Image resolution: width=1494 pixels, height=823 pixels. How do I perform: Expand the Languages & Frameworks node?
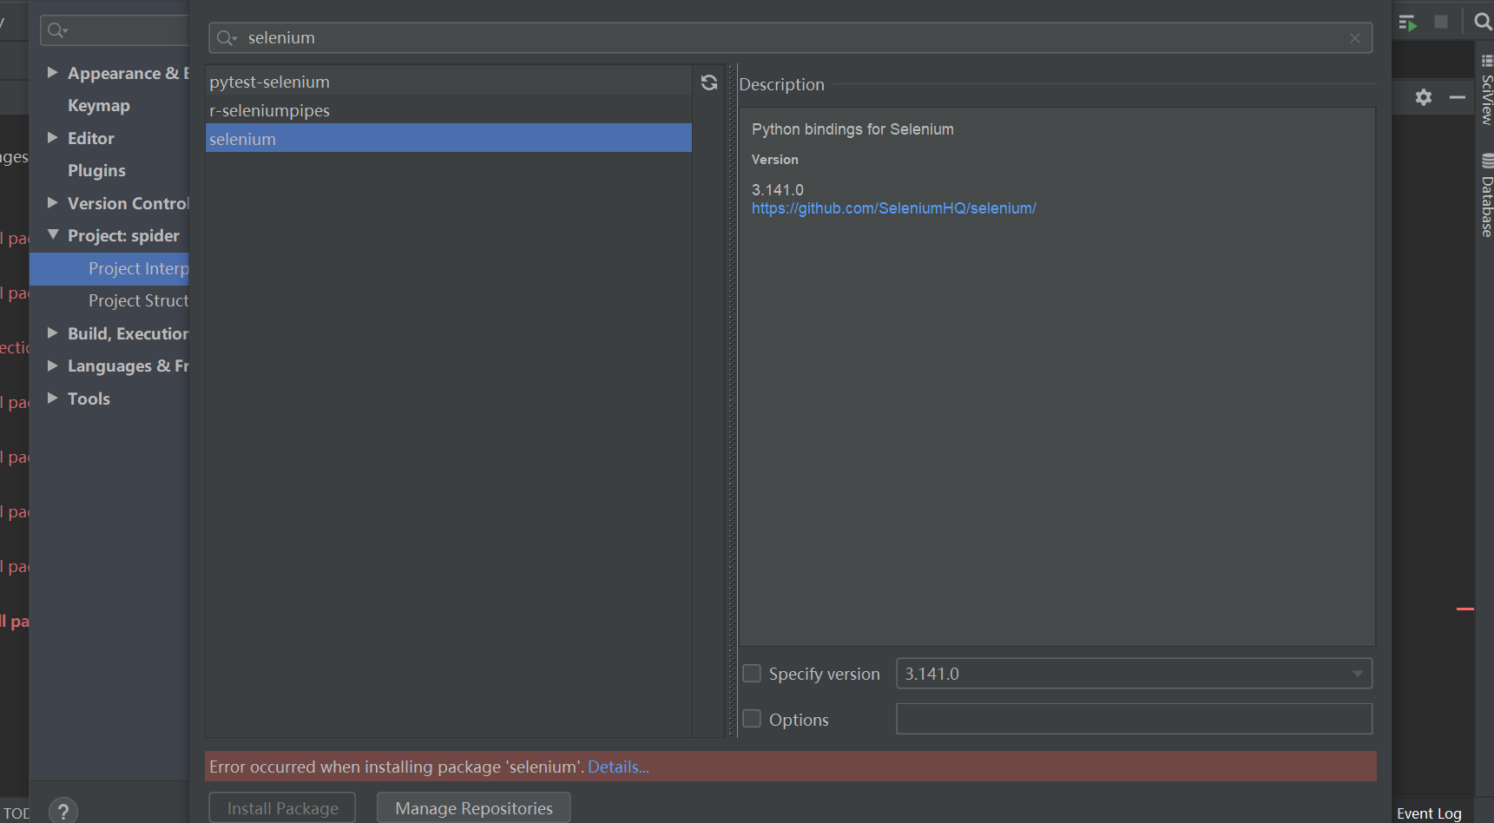[52, 365]
